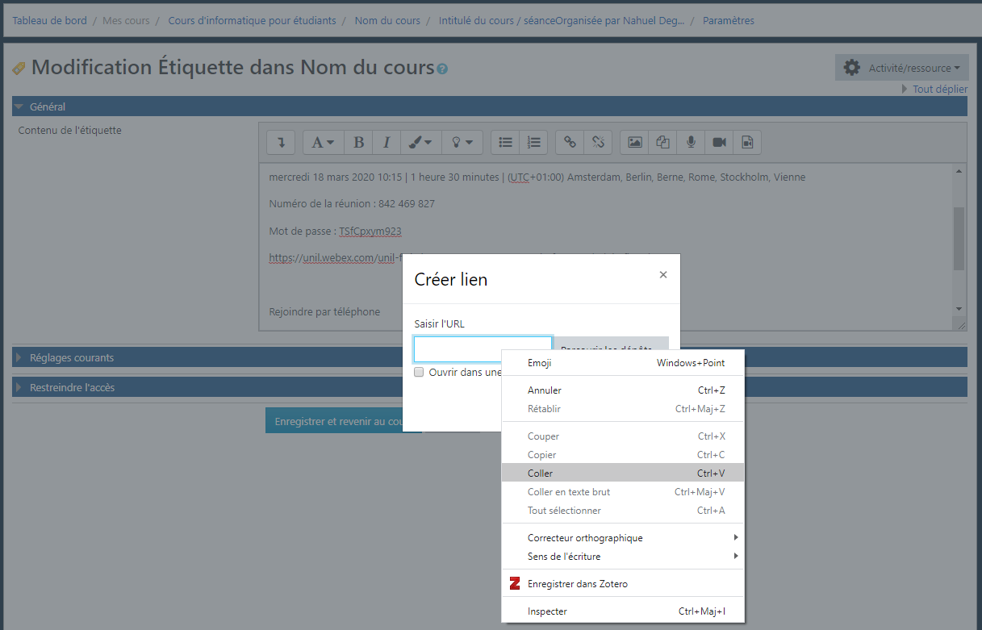Open the Activité/ressource dropdown menu
Screen dimensions: 982x630
pos(901,69)
